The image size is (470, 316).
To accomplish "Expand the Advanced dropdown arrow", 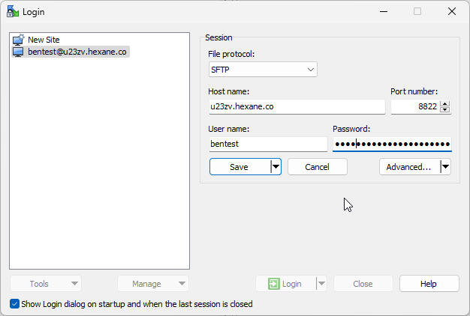I will point(446,167).
